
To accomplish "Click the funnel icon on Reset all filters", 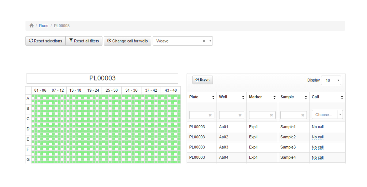I will (x=71, y=40).
